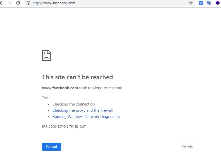Click the took too long to respond message
The width and height of the screenshot is (221, 161).
(101, 88)
